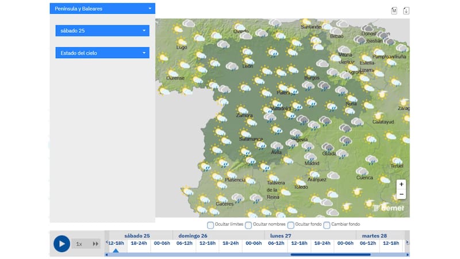
Task: Click the Cáceres label on the map
Action: click(225, 204)
